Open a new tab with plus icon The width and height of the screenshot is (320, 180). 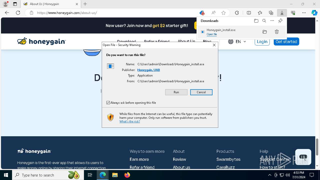[x=85, y=4]
